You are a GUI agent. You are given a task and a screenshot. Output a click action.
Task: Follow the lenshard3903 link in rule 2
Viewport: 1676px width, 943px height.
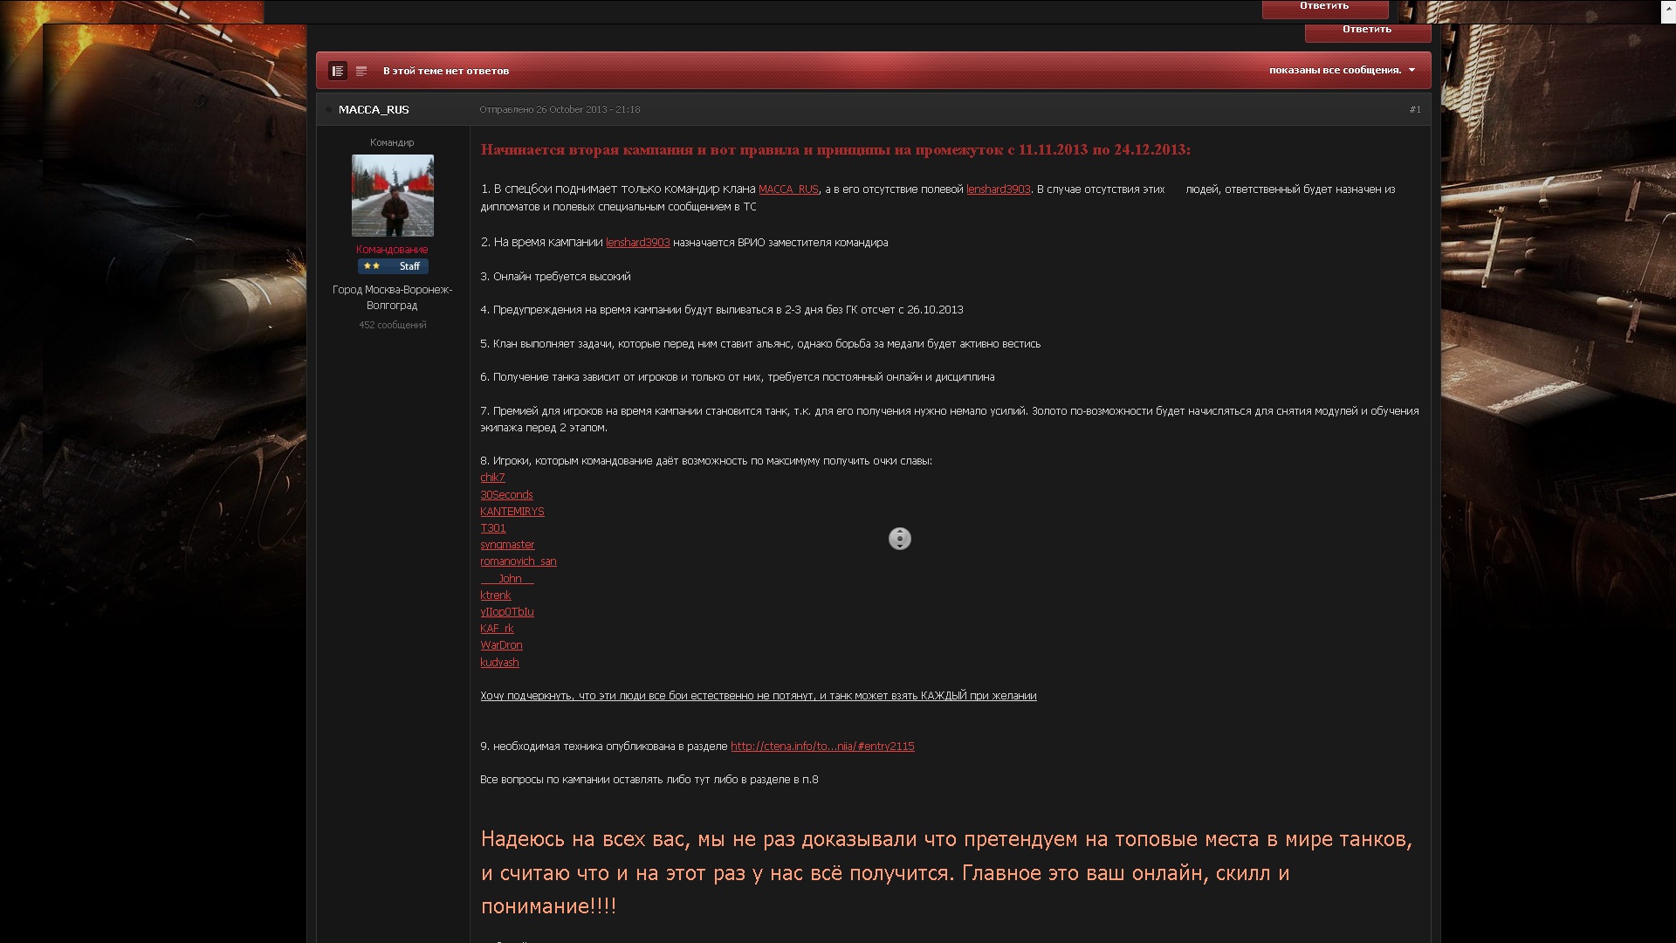point(637,243)
